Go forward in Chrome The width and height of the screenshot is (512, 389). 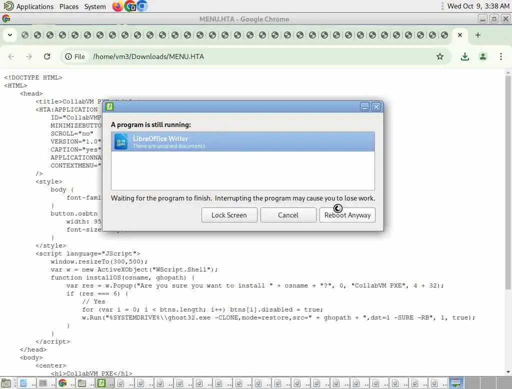[29, 56]
